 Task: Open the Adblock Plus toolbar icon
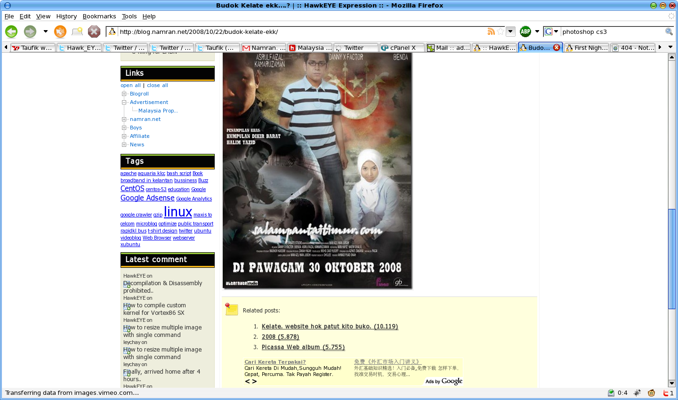[525, 32]
